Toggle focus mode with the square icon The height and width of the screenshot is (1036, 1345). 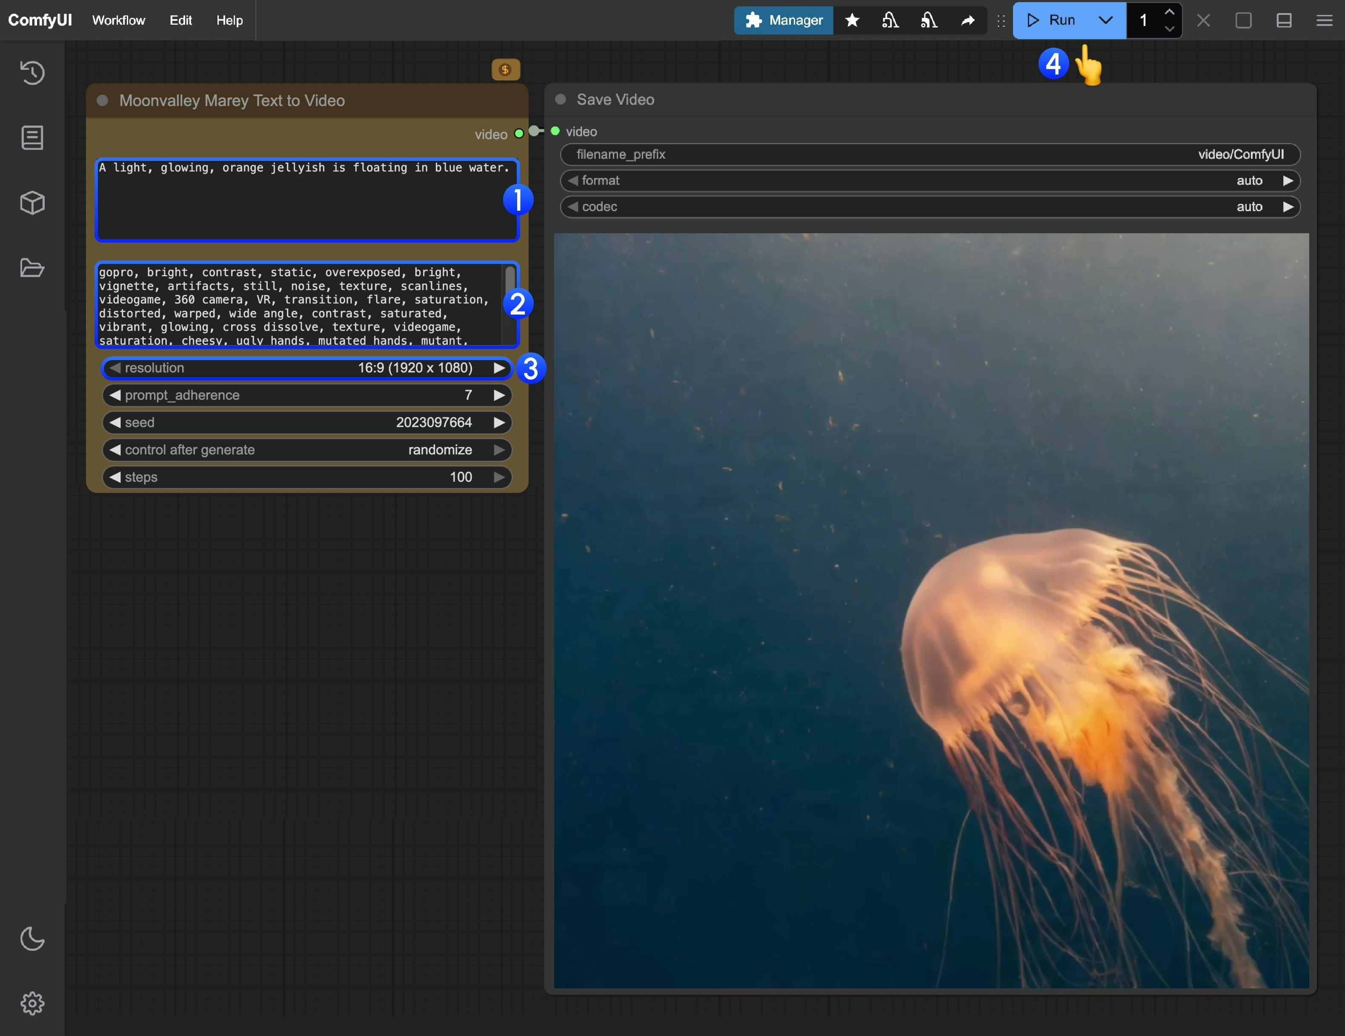[1243, 20]
